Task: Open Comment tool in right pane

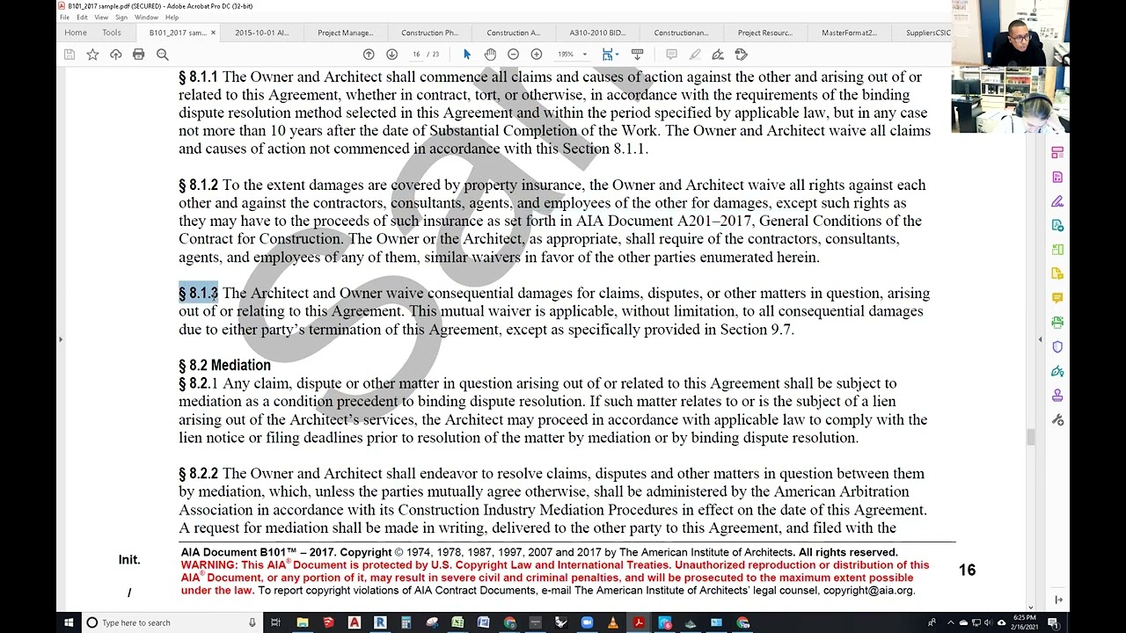Action: click(x=1057, y=298)
